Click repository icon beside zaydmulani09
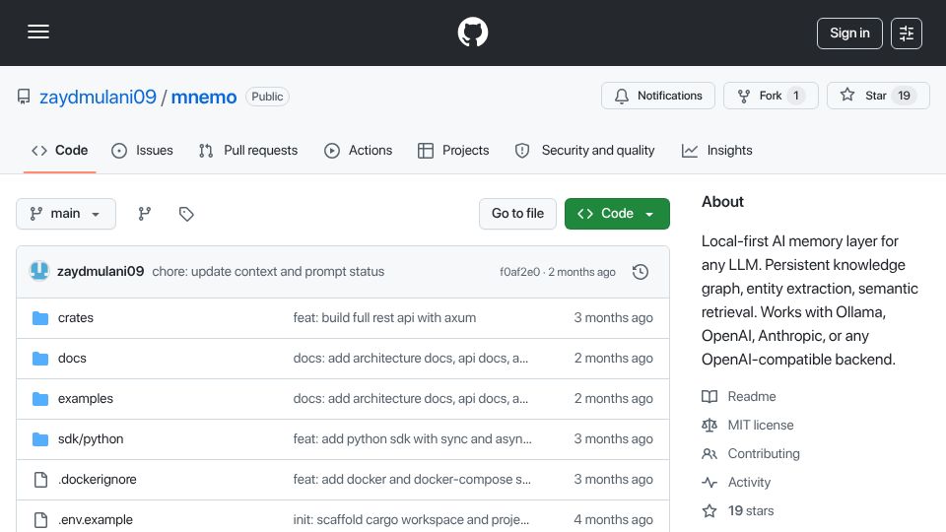This screenshot has width=946, height=532. tap(24, 97)
